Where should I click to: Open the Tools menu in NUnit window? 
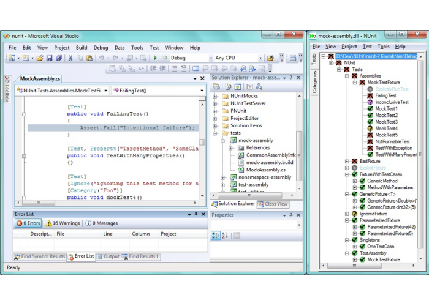383,47
